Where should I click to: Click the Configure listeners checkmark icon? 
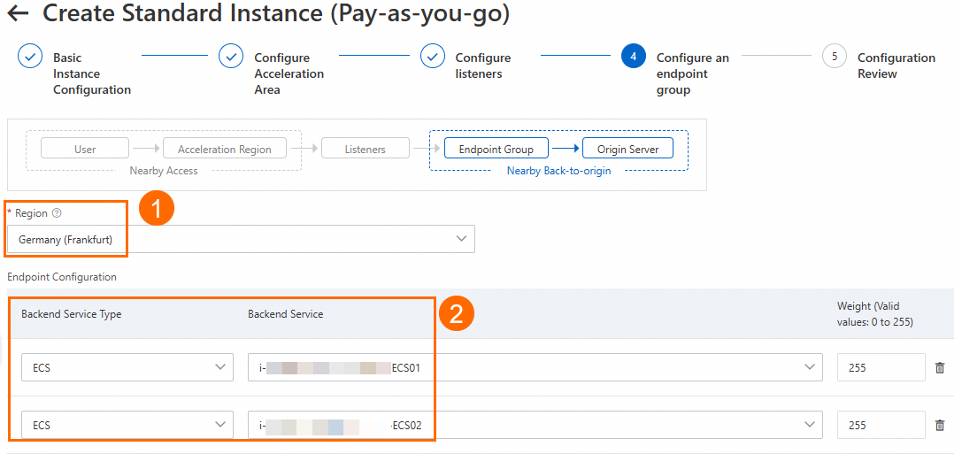coord(432,57)
